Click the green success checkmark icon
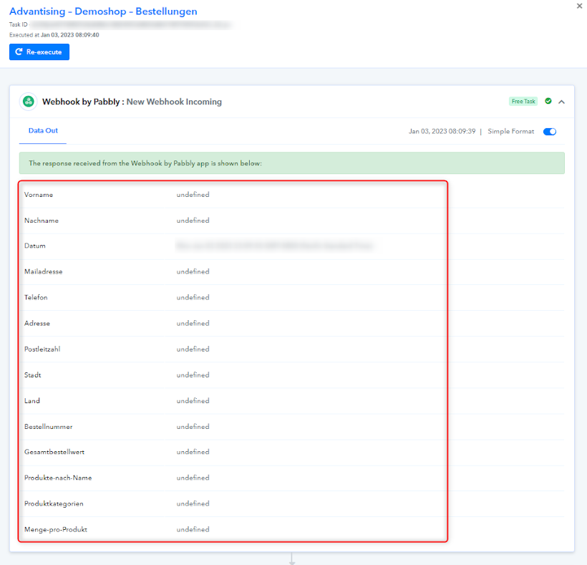This screenshot has height=565, width=587. point(548,101)
